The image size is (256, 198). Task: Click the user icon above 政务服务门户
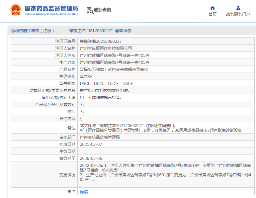pos(238,8)
